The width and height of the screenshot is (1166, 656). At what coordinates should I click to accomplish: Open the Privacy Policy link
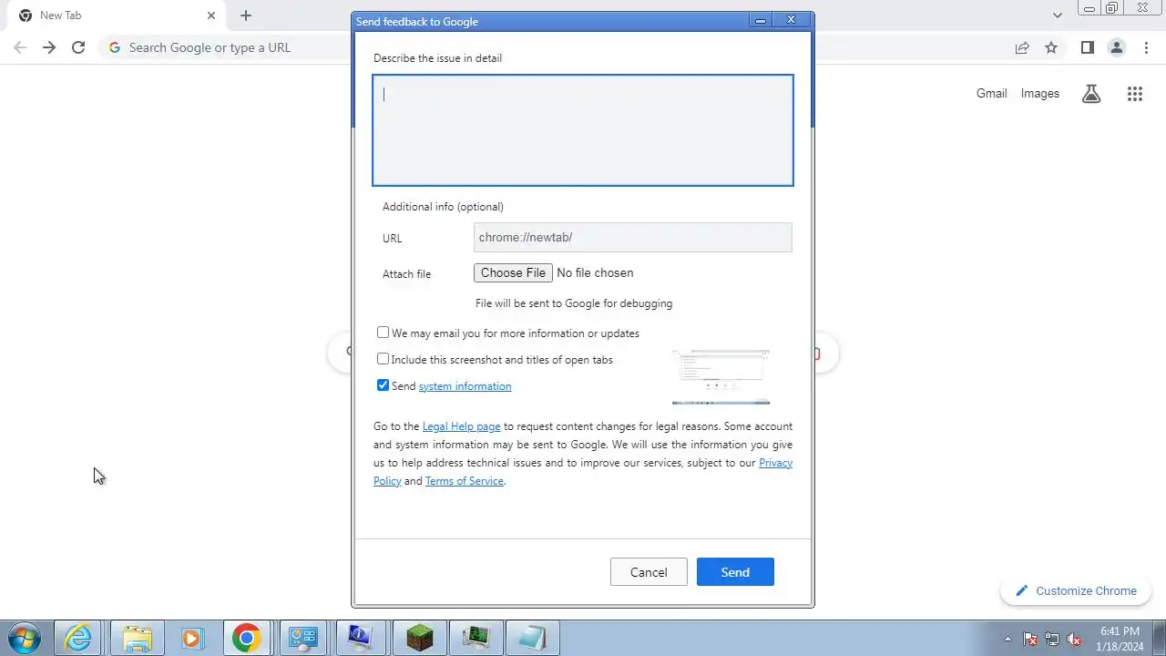coord(775,463)
